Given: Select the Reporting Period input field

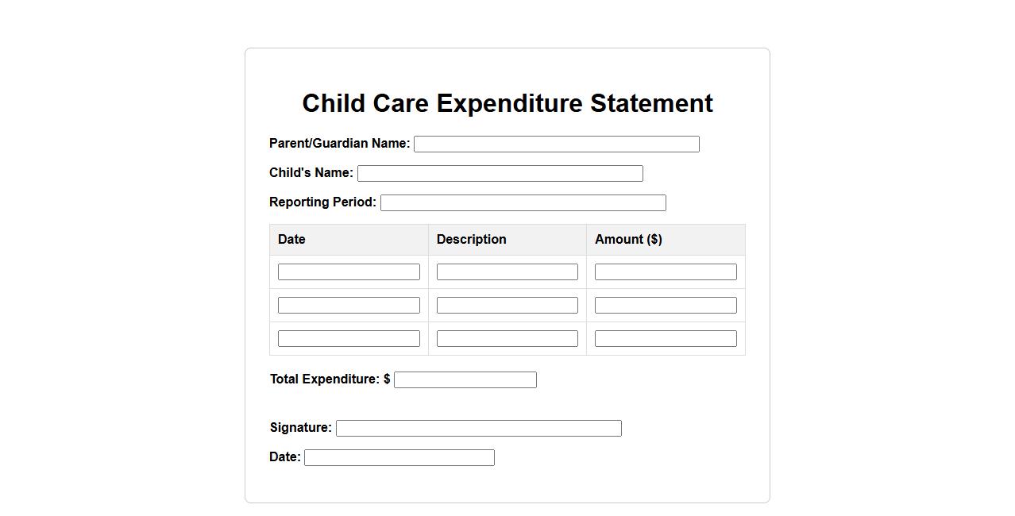Looking at the screenshot, I should click(523, 202).
